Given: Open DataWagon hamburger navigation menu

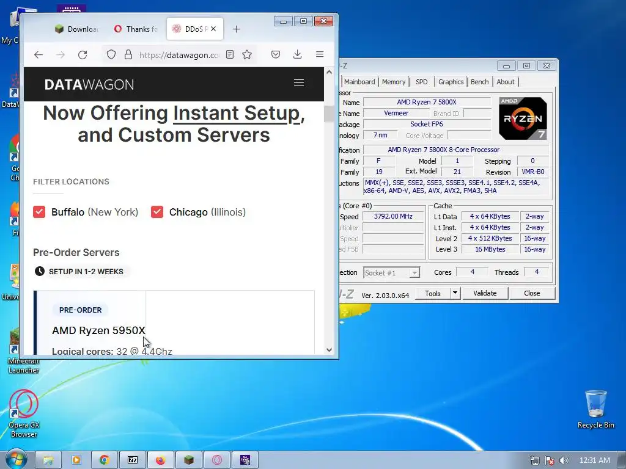Looking at the screenshot, I should pyautogui.click(x=298, y=82).
